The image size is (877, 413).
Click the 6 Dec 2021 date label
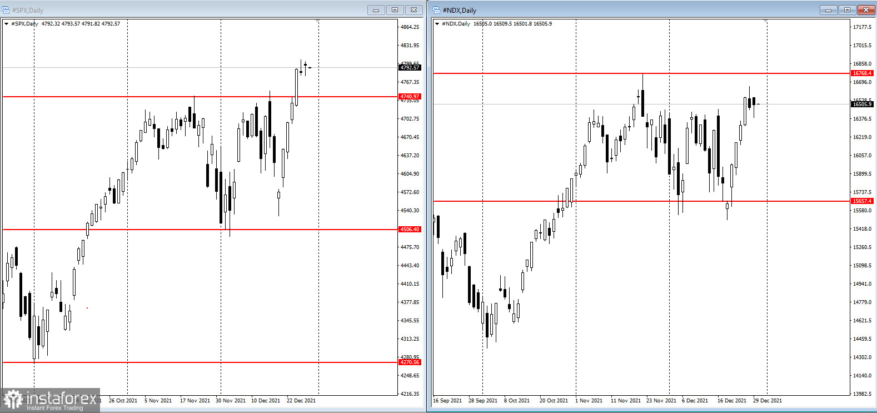pos(695,401)
